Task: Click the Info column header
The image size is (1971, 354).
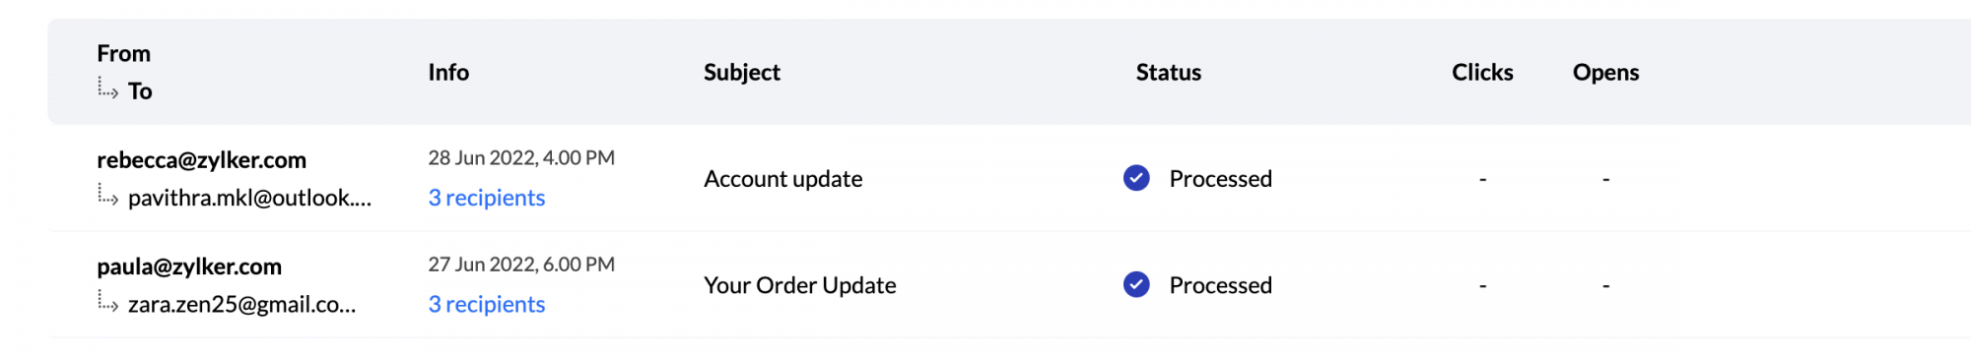Action: click(x=448, y=72)
